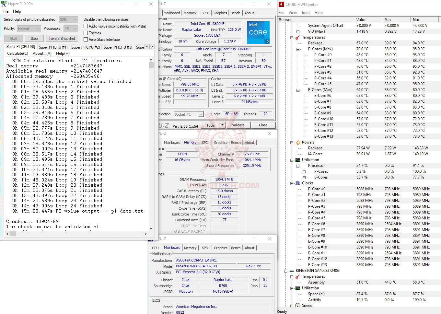Click the Max column header in HWMonitor
Viewport: 441px width, 314px height.
tap(424, 20)
